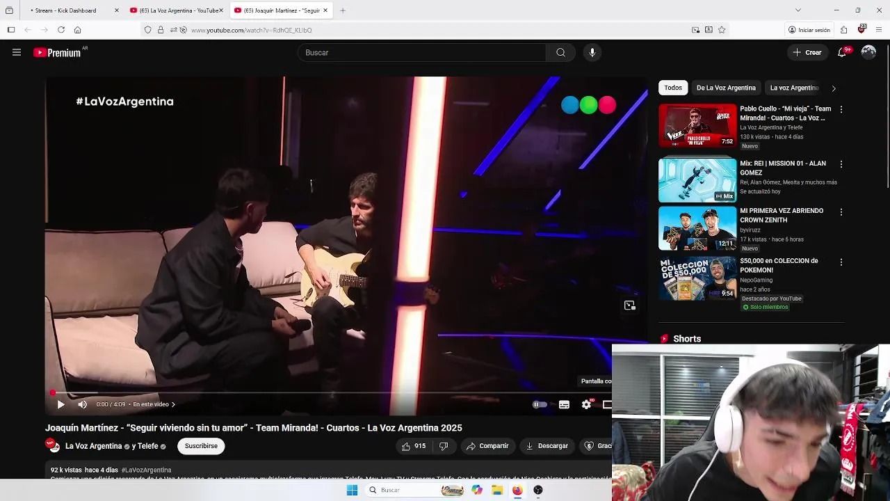Viewport: 890px width, 501px height.
Task: Reload the page
Action: 61,30
